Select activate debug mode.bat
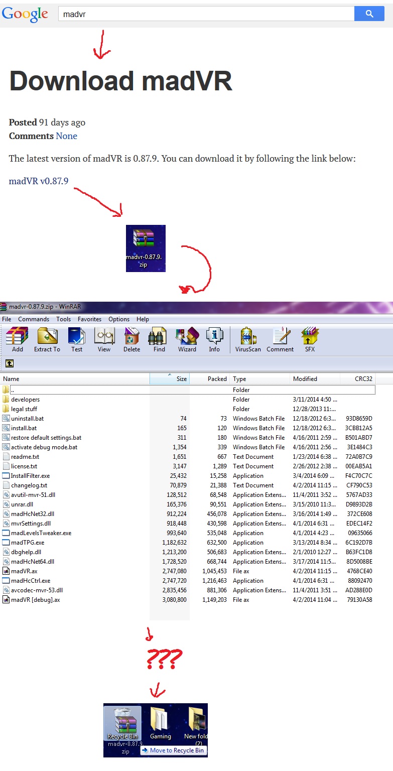The image size is (393, 771). (x=188, y=447)
